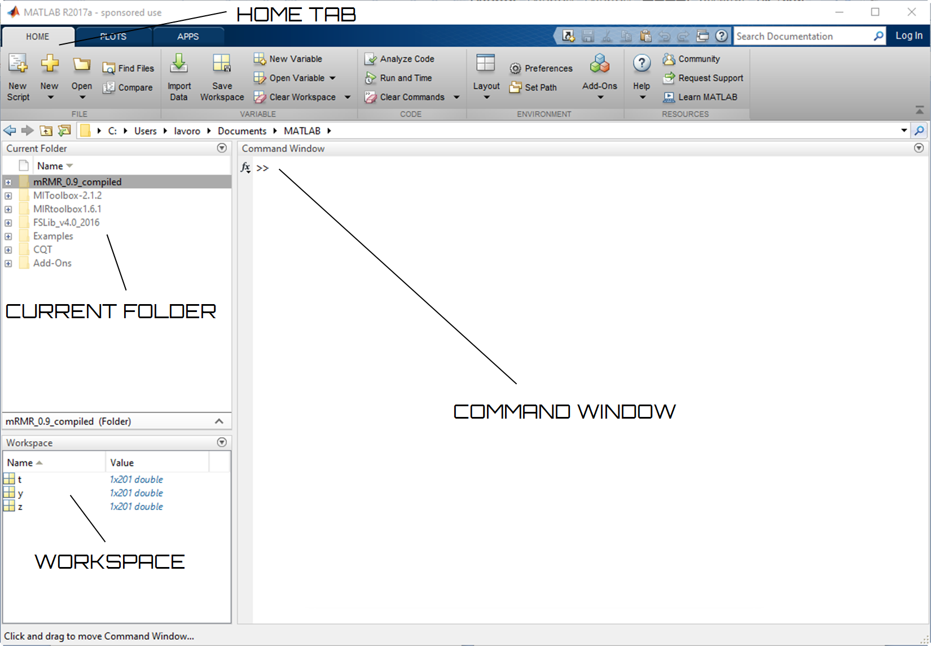This screenshot has height=646, width=931.
Task: Open the Open file dropdown arrow
Action: click(82, 98)
